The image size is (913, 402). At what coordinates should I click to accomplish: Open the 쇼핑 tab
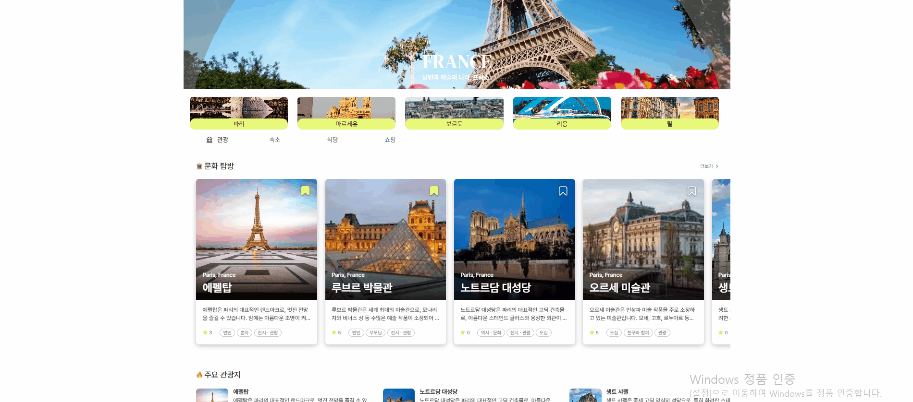390,140
